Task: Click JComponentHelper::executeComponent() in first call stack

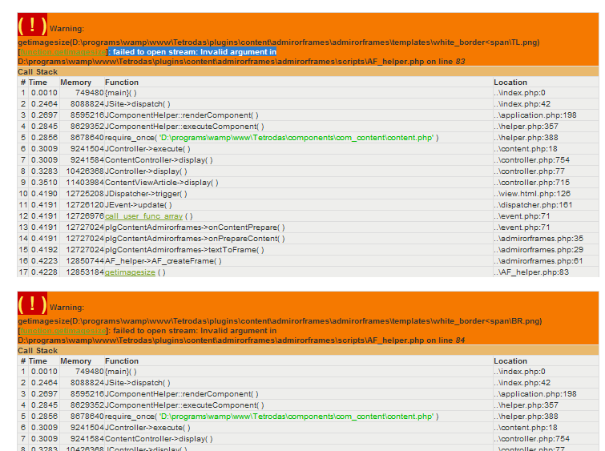Action: click(184, 127)
